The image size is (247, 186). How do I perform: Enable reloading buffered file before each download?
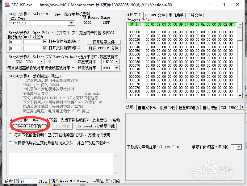pyautogui.click(x=10, y=135)
